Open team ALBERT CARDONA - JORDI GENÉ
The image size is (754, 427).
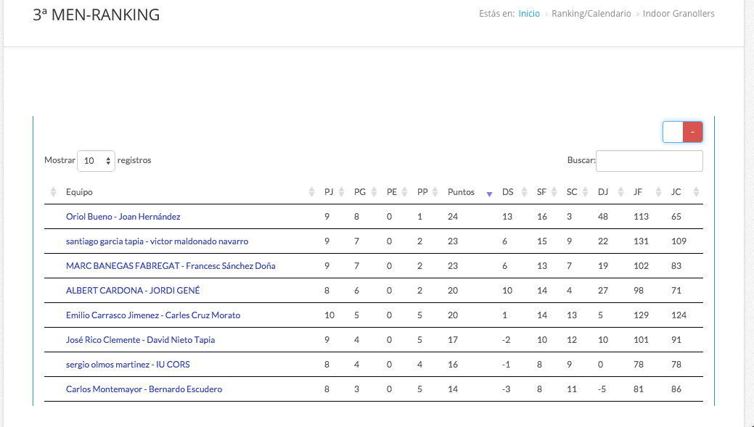[x=133, y=291]
